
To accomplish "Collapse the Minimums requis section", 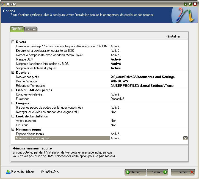I will (13, 129).
